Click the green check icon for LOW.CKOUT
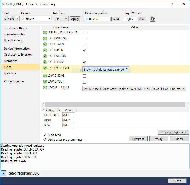190x185 pixels. point(45,82)
